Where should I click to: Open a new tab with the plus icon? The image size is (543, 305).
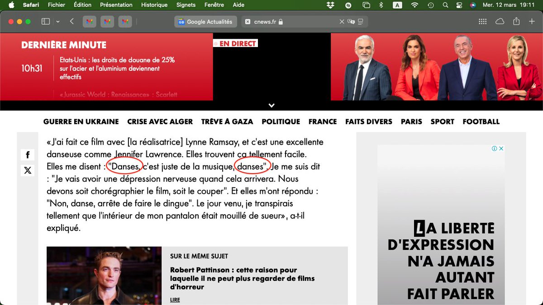coord(533,21)
